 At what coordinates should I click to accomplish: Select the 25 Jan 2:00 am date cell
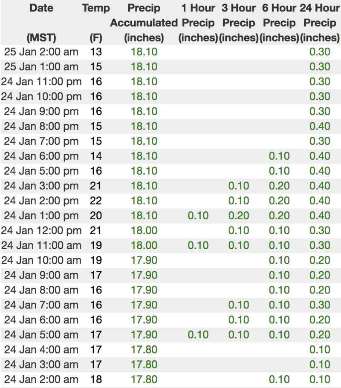click(x=41, y=52)
